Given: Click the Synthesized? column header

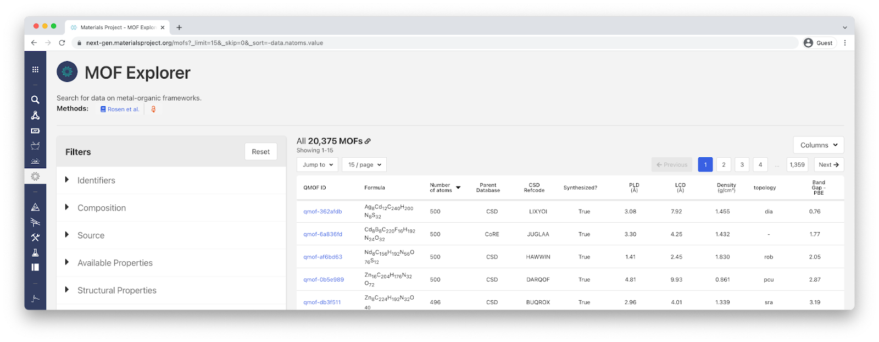Looking at the screenshot, I should tap(580, 188).
